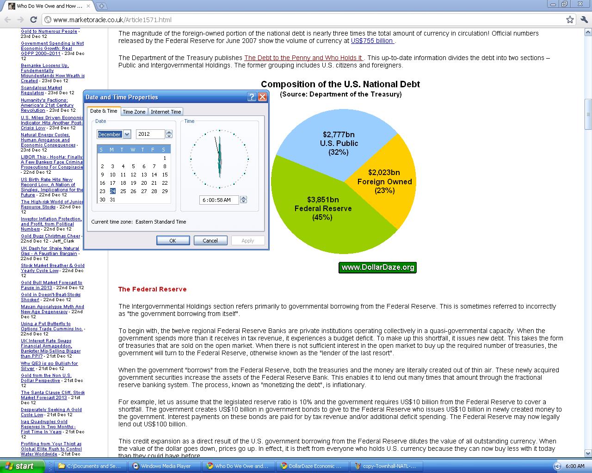Open the US$755 billion link

372,41
